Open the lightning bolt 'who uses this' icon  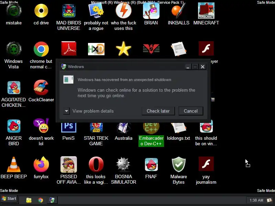coord(123,11)
